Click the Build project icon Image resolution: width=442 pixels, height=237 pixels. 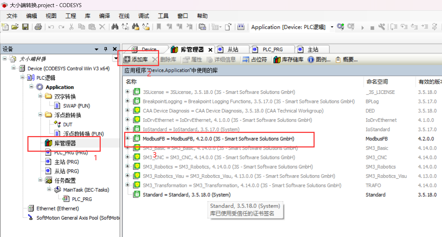[241, 27]
